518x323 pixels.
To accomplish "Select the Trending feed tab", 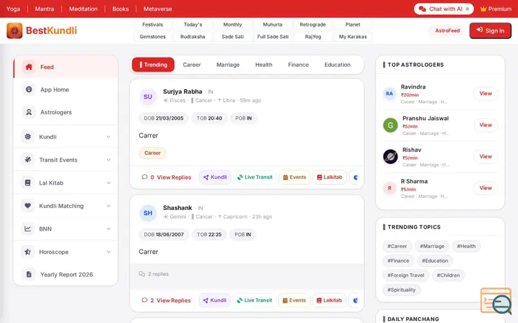I will (153, 65).
